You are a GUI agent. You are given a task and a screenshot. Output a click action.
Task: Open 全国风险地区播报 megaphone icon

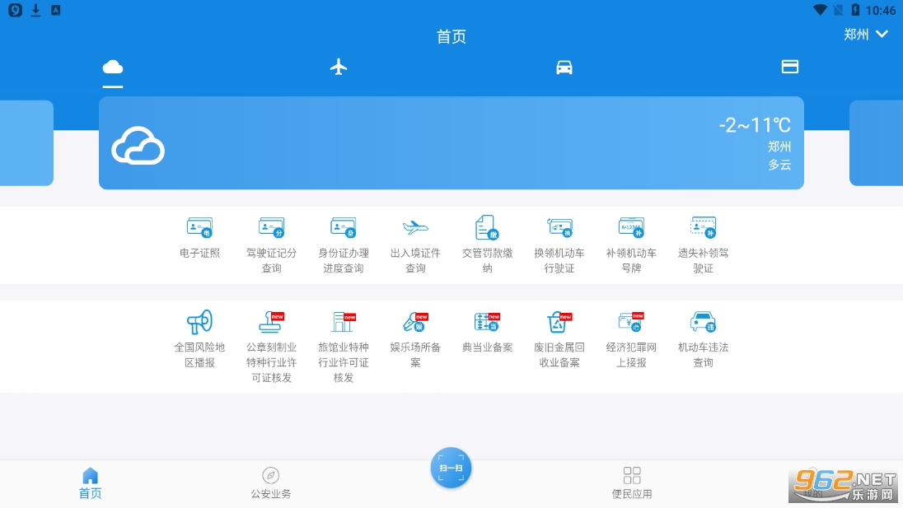pyautogui.click(x=199, y=322)
